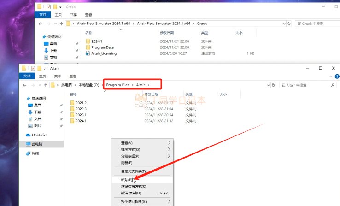Open quick access toolbar dropdown in Crack title bar
The width and height of the screenshot is (340, 206).
[x=60, y=7]
